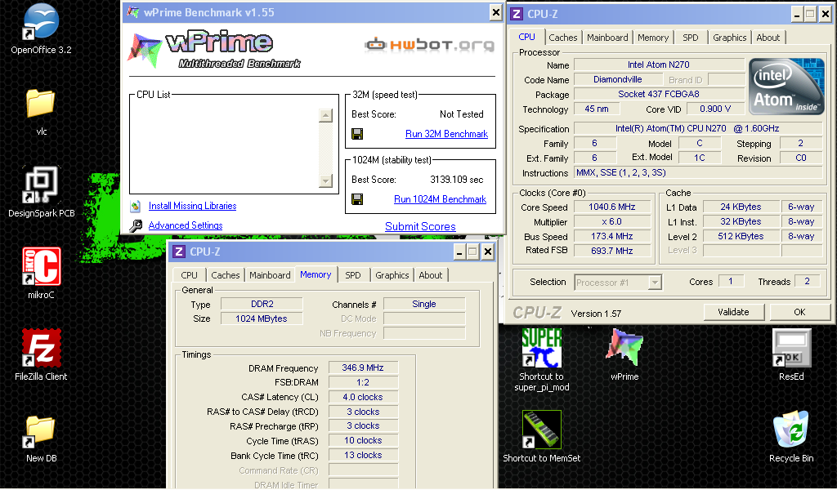Image resolution: width=837 pixels, height=490 pixels.
Task: Close the CPU-Z Memory window
Action: (487, 252)
